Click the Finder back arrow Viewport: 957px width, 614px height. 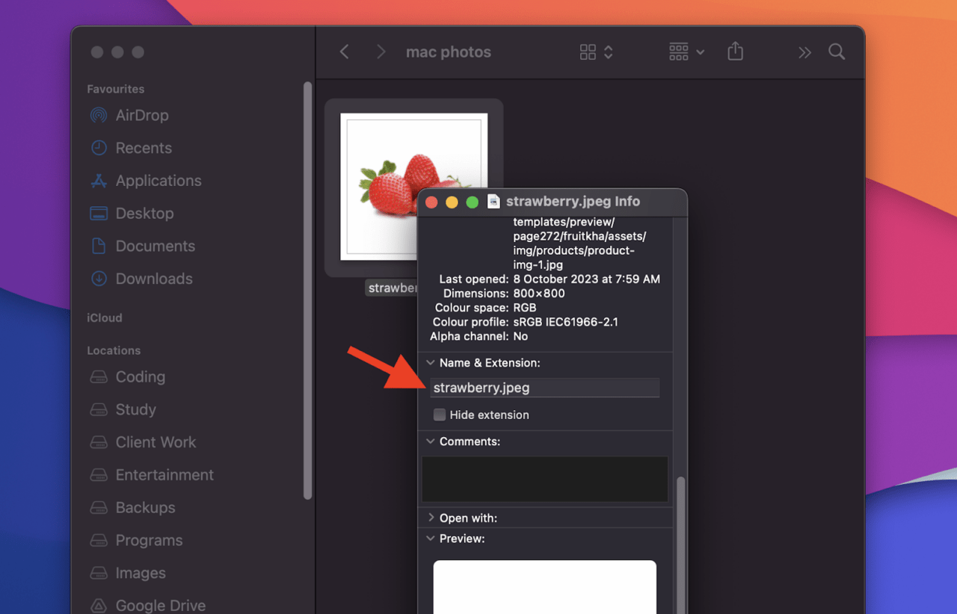(x=344, y=52)
